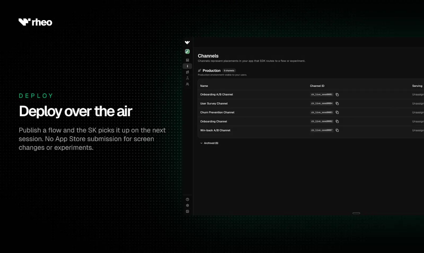Click the Deploy over the air headline

[x=76, y=111]
